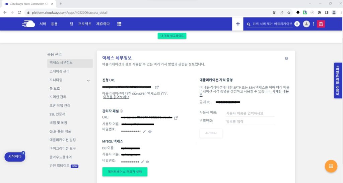Select 도메인 관리 in sidebar
The image size is (343, 183).
58,97
